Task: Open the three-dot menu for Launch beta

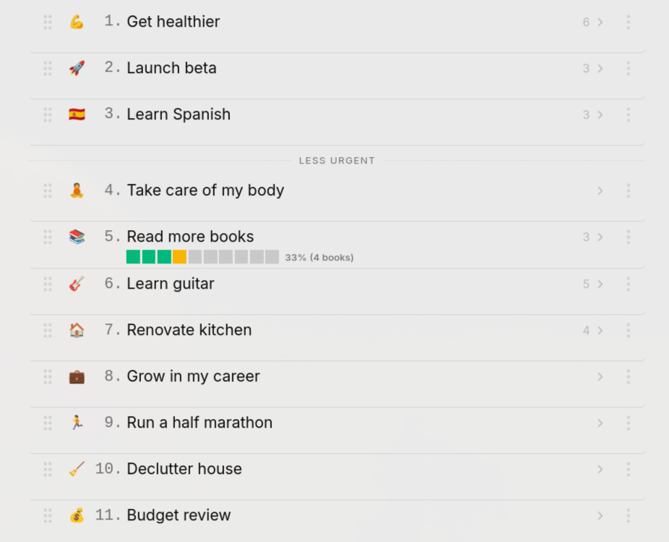Action: 628,69
